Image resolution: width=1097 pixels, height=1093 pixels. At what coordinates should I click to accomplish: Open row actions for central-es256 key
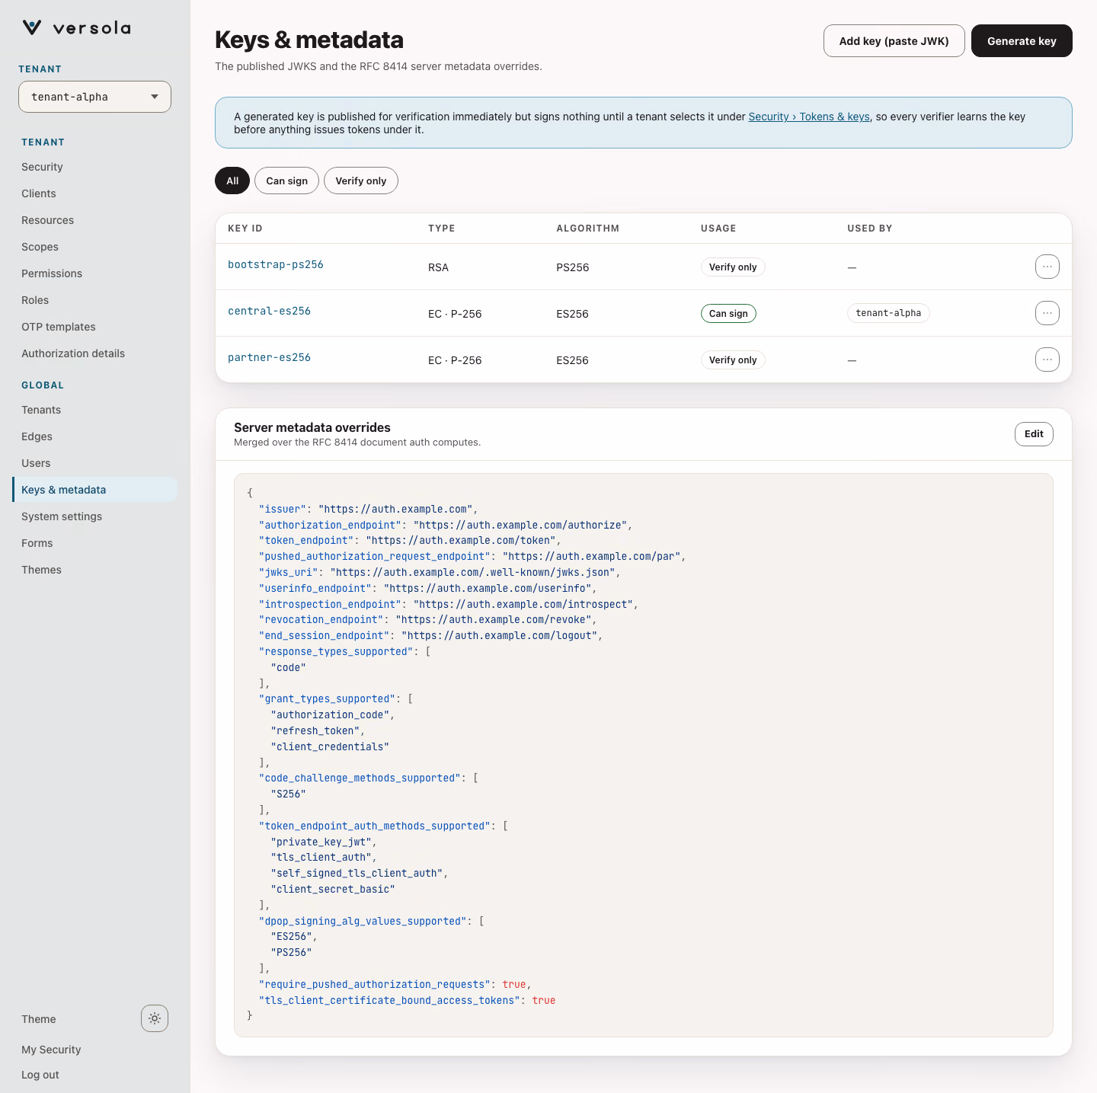pyautogui.click(x=1047, y=313)
